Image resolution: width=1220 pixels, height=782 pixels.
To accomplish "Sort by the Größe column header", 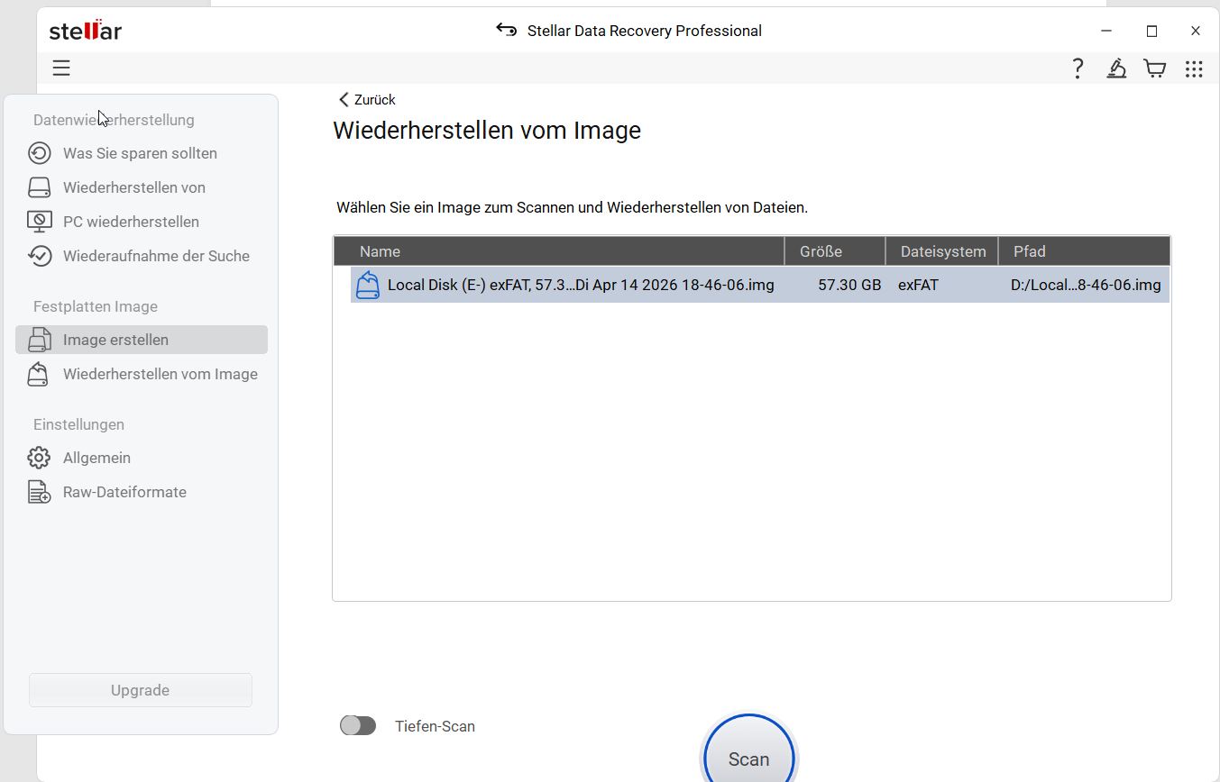I will click(x=836, y=251).
